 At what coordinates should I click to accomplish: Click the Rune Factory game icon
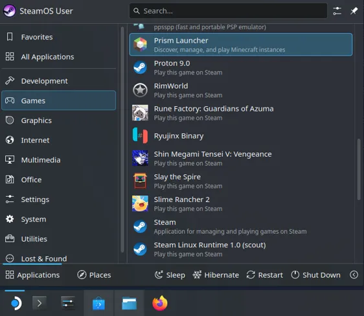point(140,113)
